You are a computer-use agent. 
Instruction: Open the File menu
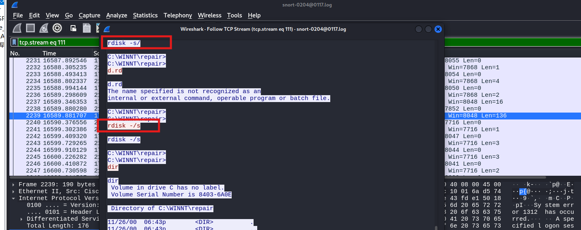point(18,15)
